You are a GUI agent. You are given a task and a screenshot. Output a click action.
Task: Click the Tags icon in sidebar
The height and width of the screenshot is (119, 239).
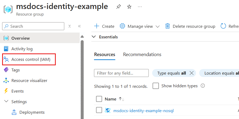(x=6, y=70)
